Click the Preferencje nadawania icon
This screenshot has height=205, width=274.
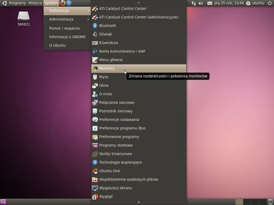(95, 120)
